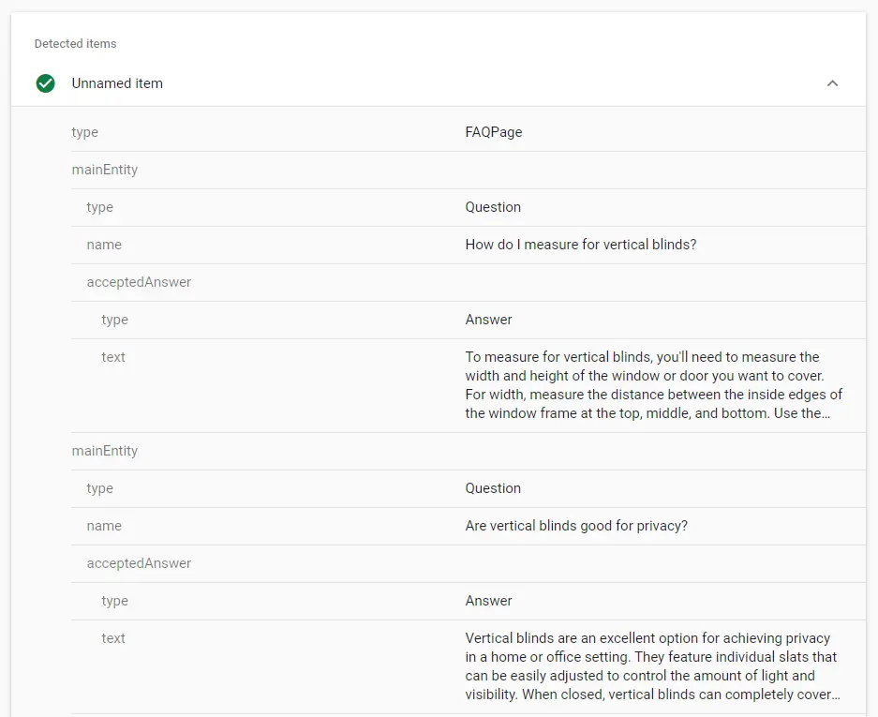Click the privacy answer text snippet
Viewport: 878px width, 717px height.
pyautogui.click(x=647, y=665)
